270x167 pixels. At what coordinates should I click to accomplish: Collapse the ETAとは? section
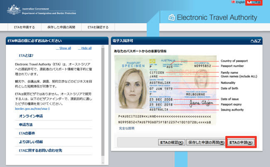(x=26, y=56)
